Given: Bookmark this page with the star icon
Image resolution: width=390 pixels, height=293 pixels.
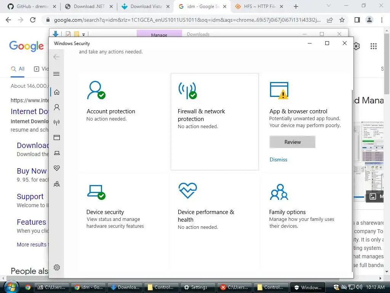Looking at the screenshot, I should [x=342, y=20].
